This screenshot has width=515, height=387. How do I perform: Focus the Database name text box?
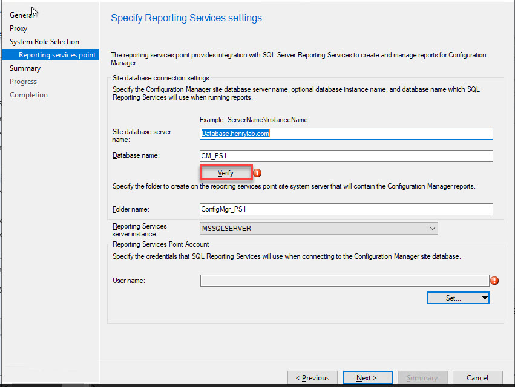point(346,156)
